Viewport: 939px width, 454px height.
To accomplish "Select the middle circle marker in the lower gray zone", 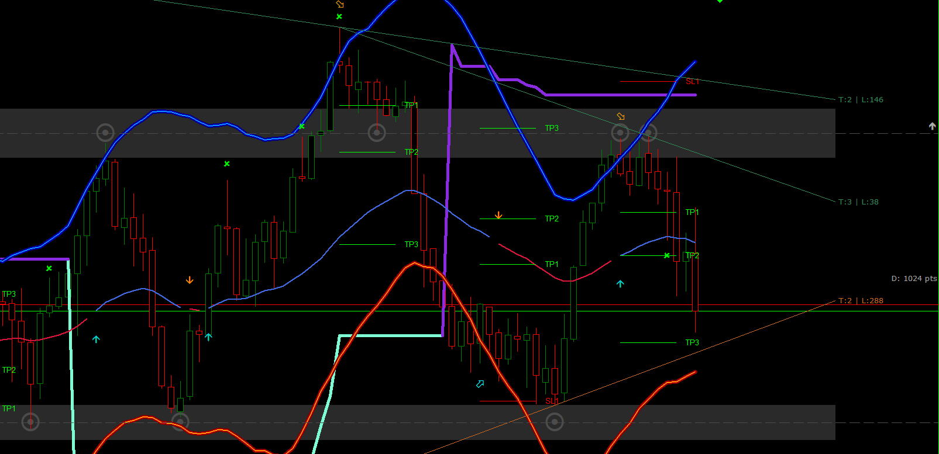I will pos(180,421).
